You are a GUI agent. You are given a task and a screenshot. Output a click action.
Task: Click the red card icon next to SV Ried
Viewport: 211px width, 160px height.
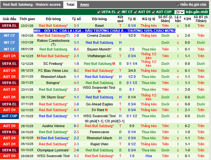(106, 110)
